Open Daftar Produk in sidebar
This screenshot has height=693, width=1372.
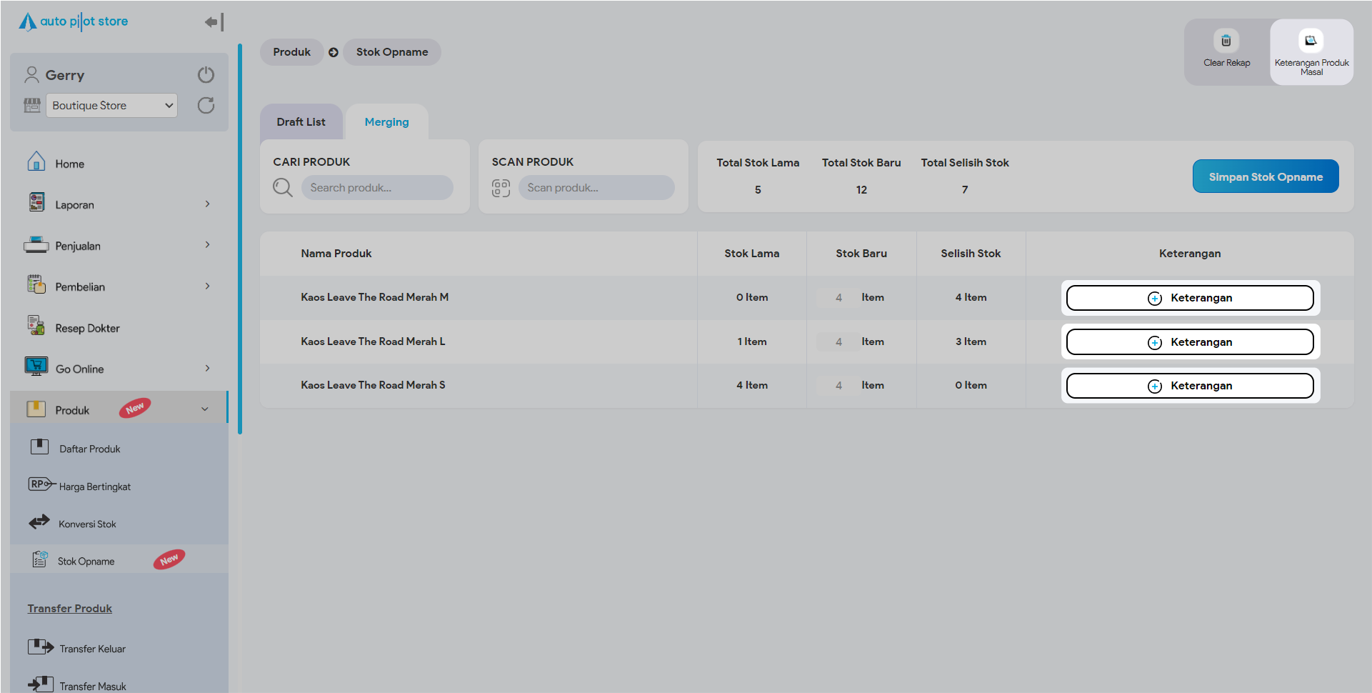coord(89,449)
